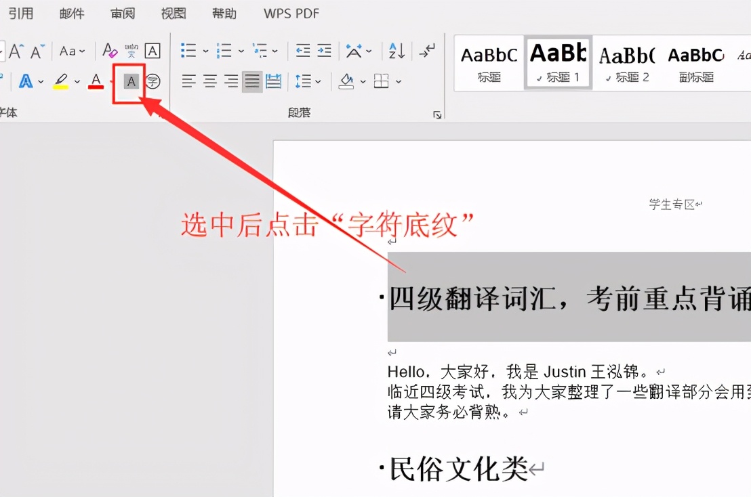Switch to the 审阅 ribbon tab
This screenshot has width=751, height=497.
coord(122,13)
